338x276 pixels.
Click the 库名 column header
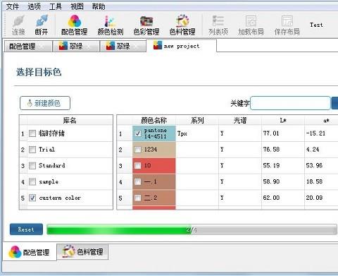pos(70,120)
